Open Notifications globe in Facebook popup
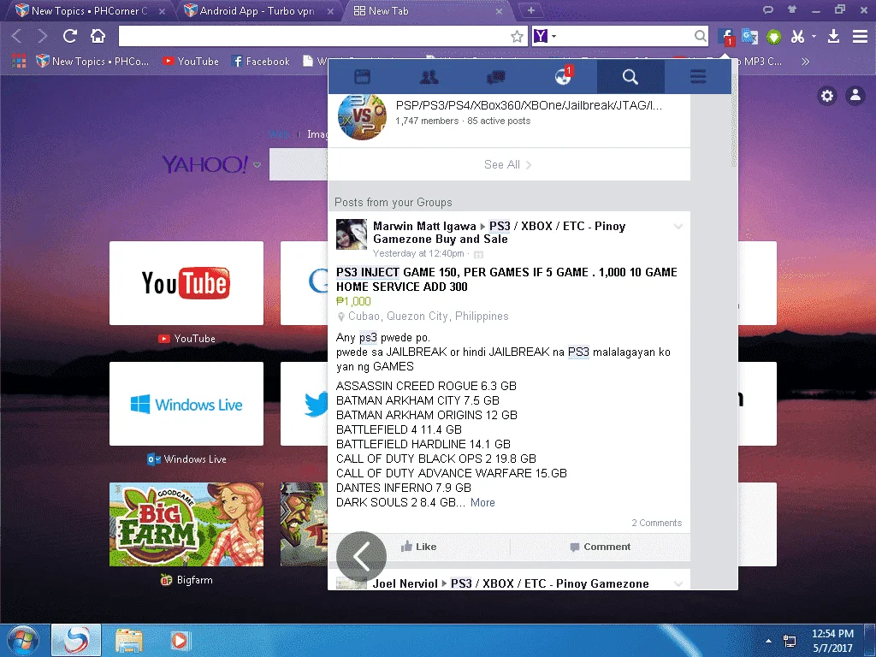876x657 pixels. (563, 76)
